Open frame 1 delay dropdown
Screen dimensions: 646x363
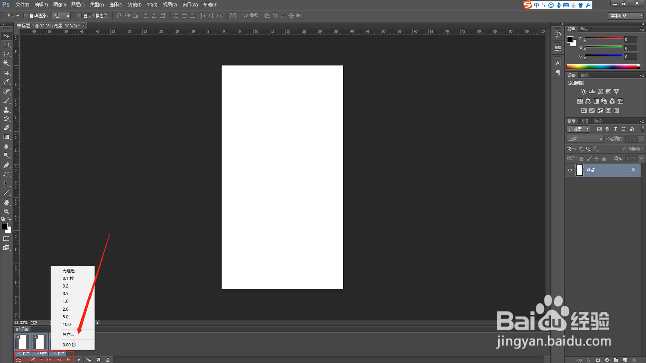tap(24, 353)
